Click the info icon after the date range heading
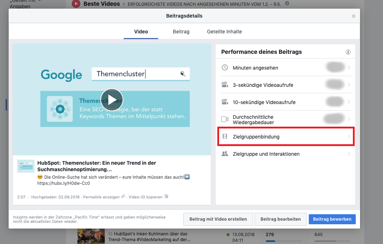The image size is (383, 244). (x=287, y=4)
